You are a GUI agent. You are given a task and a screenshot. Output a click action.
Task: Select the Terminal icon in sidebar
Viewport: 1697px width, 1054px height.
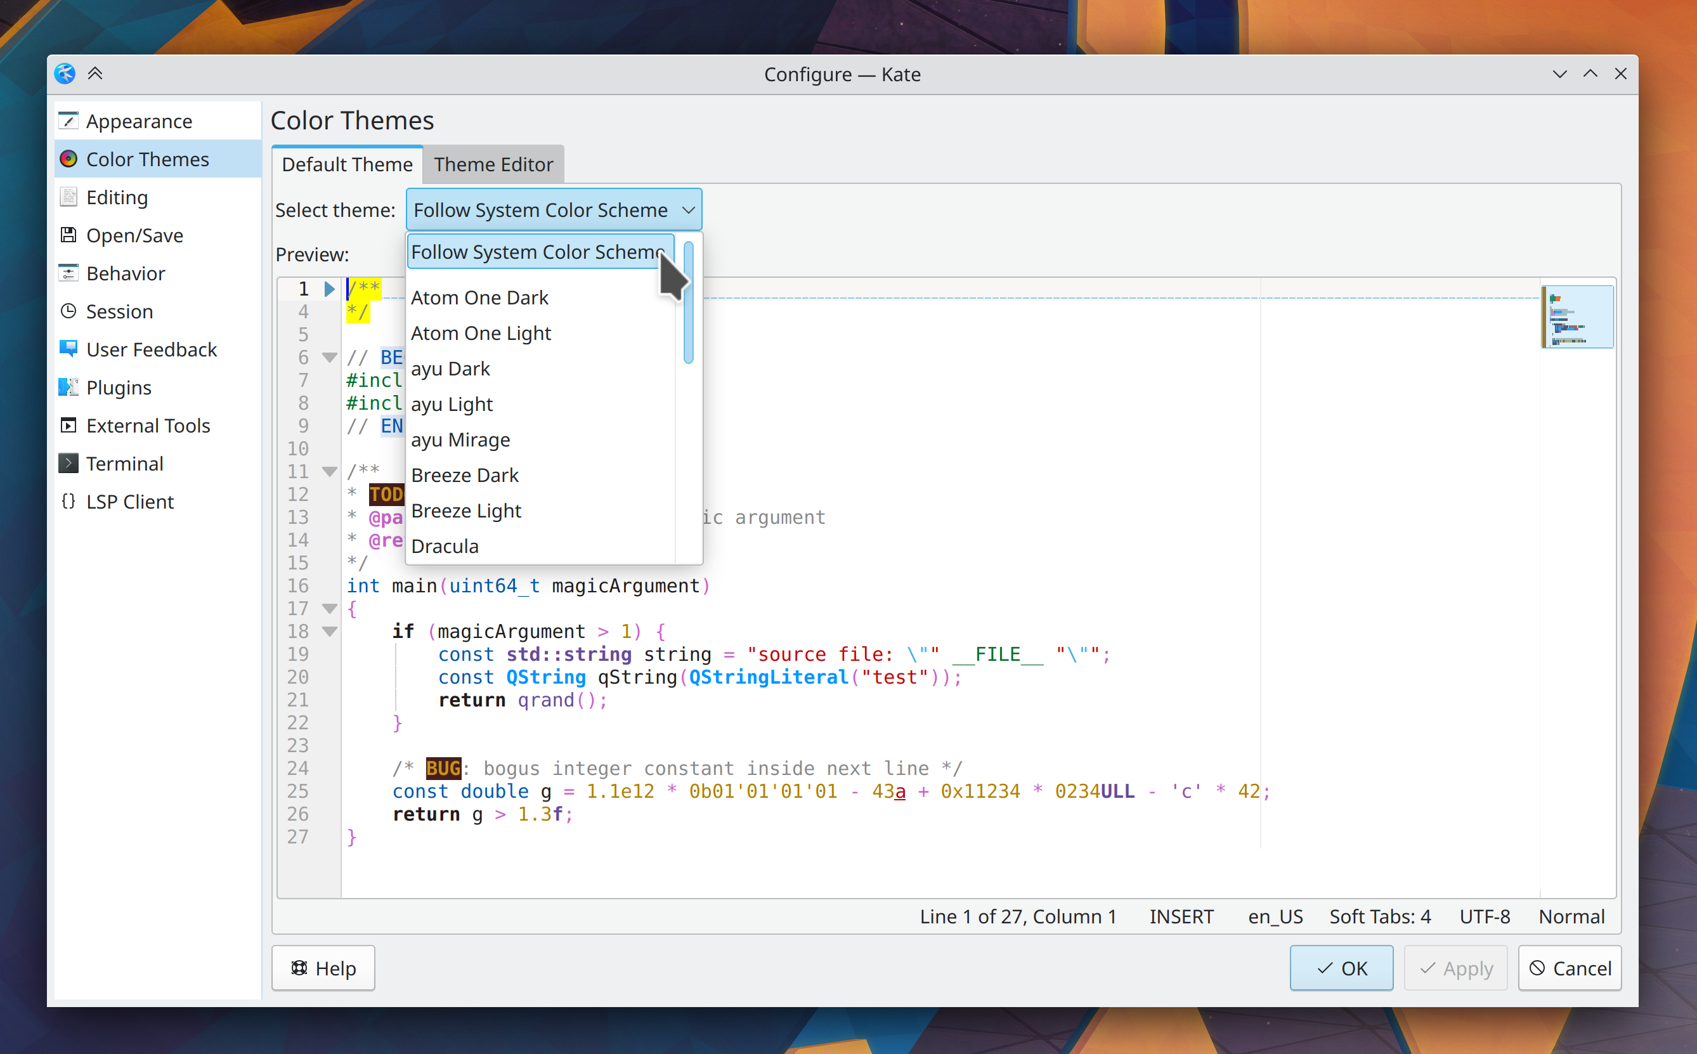(68, 463)
